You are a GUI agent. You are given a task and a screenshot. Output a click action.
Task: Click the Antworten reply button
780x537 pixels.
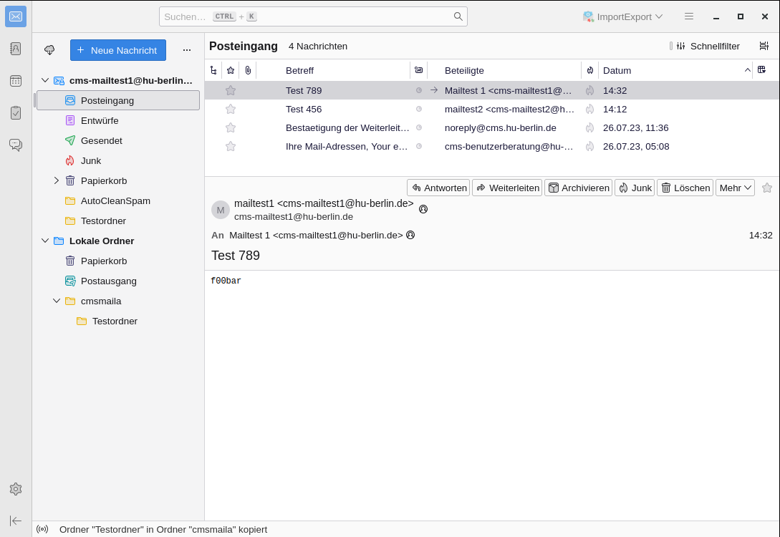438,188
